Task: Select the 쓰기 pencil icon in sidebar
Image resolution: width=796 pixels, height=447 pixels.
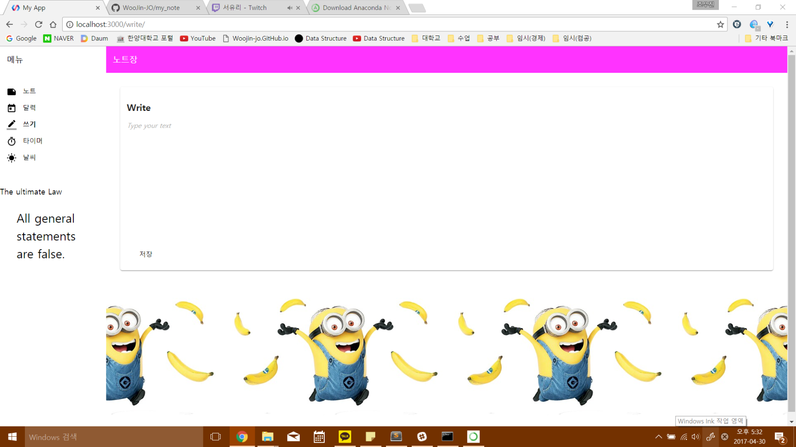Action: click(x=12, y=125)
